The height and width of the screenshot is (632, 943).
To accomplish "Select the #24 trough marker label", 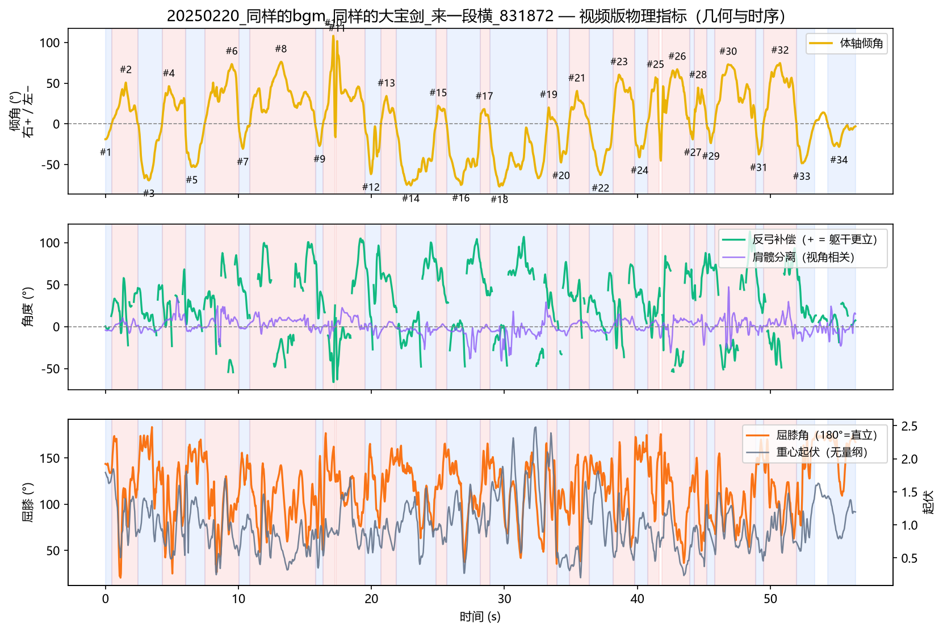I will click(x=639, y=170).
